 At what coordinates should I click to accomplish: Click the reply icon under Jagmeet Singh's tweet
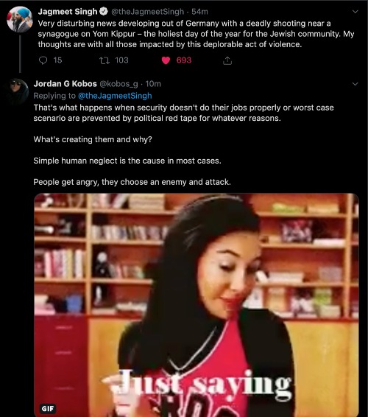[43, 60]
